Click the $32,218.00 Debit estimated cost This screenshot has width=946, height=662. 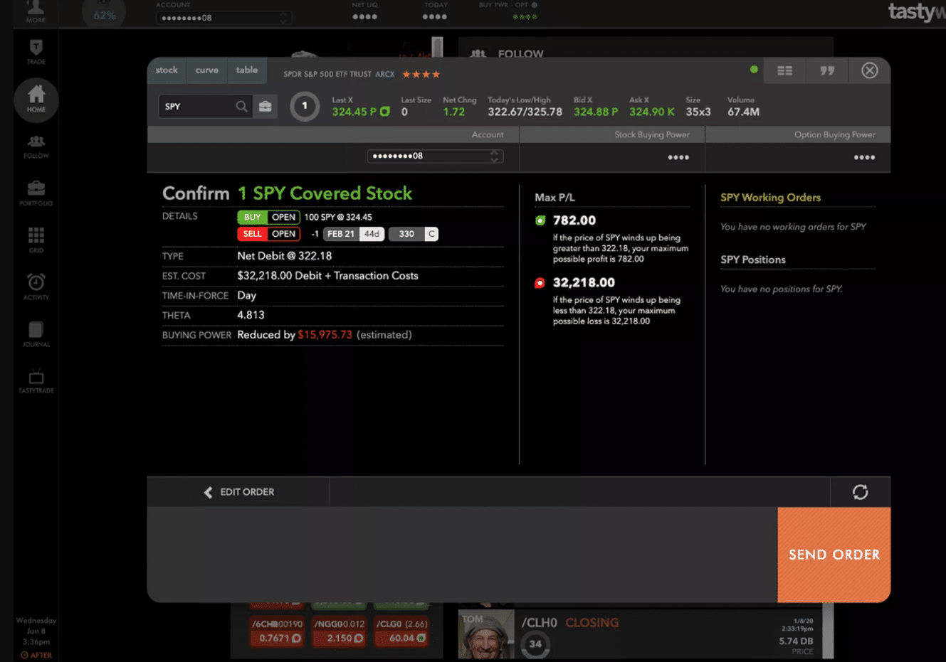click(x=327, y=276)
